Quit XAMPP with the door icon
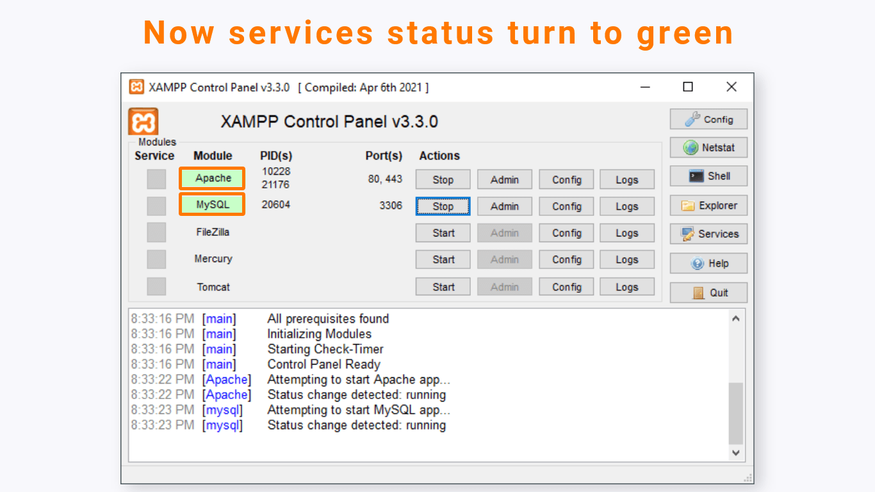Viewport: 875px width, 492px height. (x=708, y=293)
